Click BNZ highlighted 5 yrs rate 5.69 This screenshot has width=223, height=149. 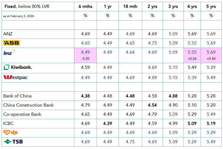pyautogui.click(x=211, y=52)
